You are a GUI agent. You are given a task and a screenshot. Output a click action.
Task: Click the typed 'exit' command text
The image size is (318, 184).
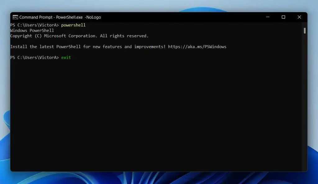66,57
